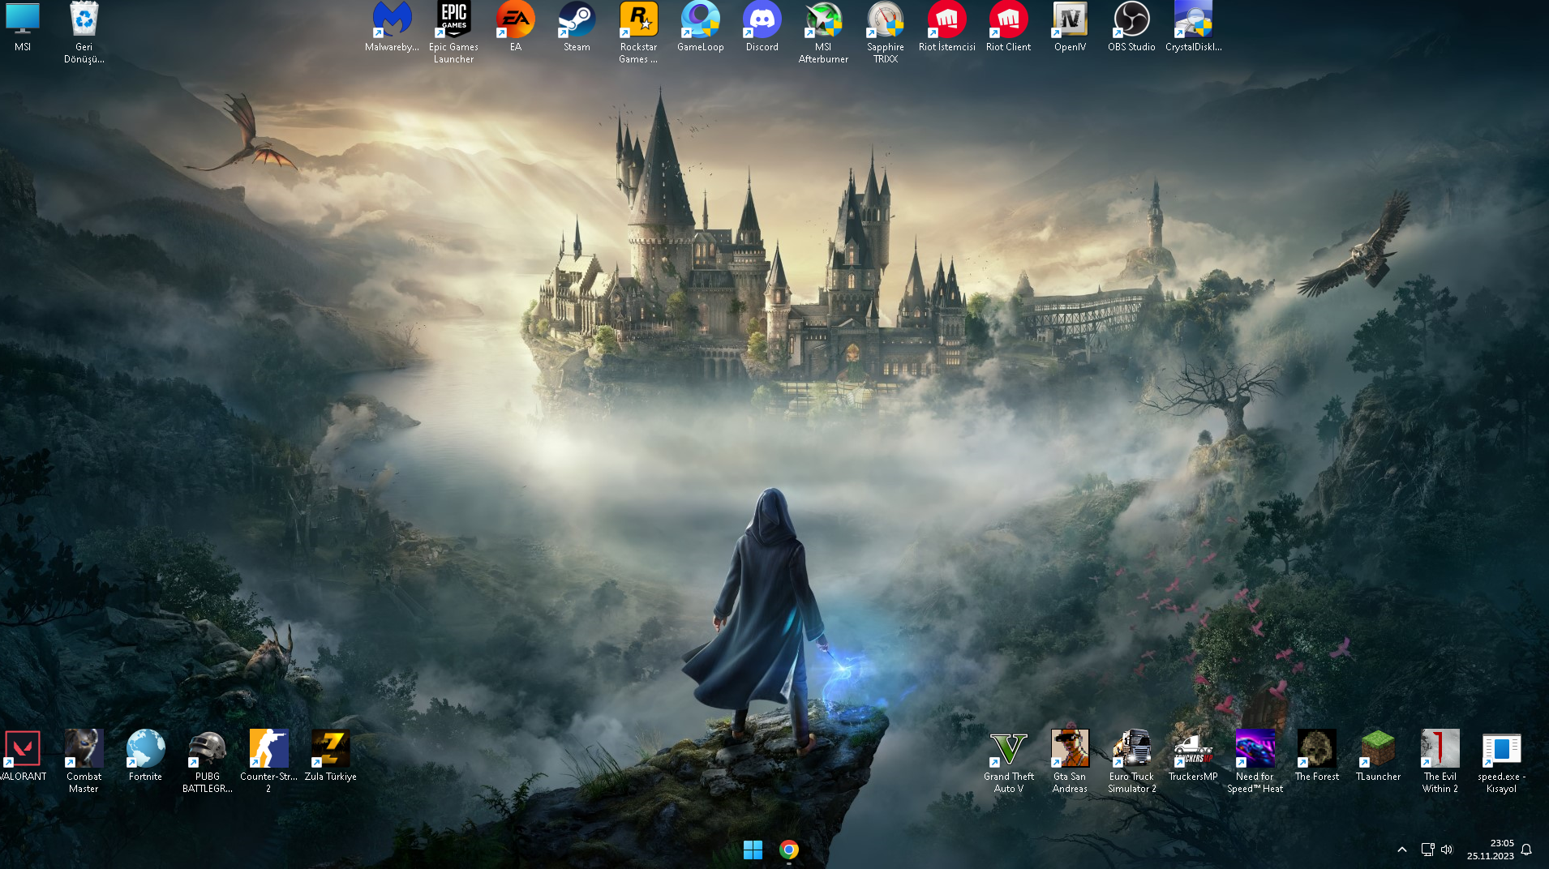Viewport: 1549px width, 869px height.
Task: Select the OBS Studio shortcut
Action: pos(1132,27)
